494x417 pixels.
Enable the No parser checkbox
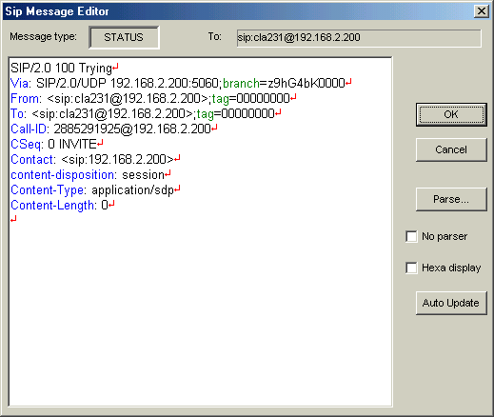411,236
